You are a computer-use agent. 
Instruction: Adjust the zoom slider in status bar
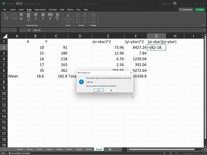(x=190, y=153)
